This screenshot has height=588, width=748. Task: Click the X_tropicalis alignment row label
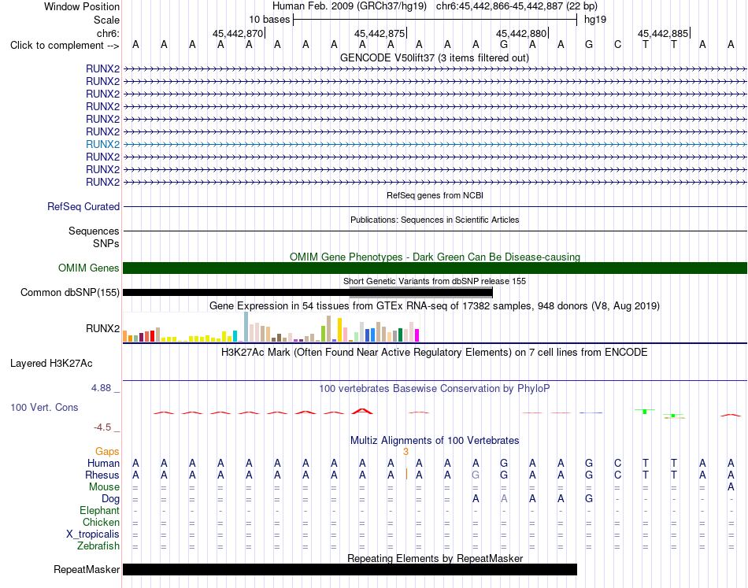click(x=93, y=534)
